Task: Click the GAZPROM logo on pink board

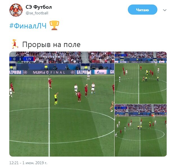Action: 101,72
